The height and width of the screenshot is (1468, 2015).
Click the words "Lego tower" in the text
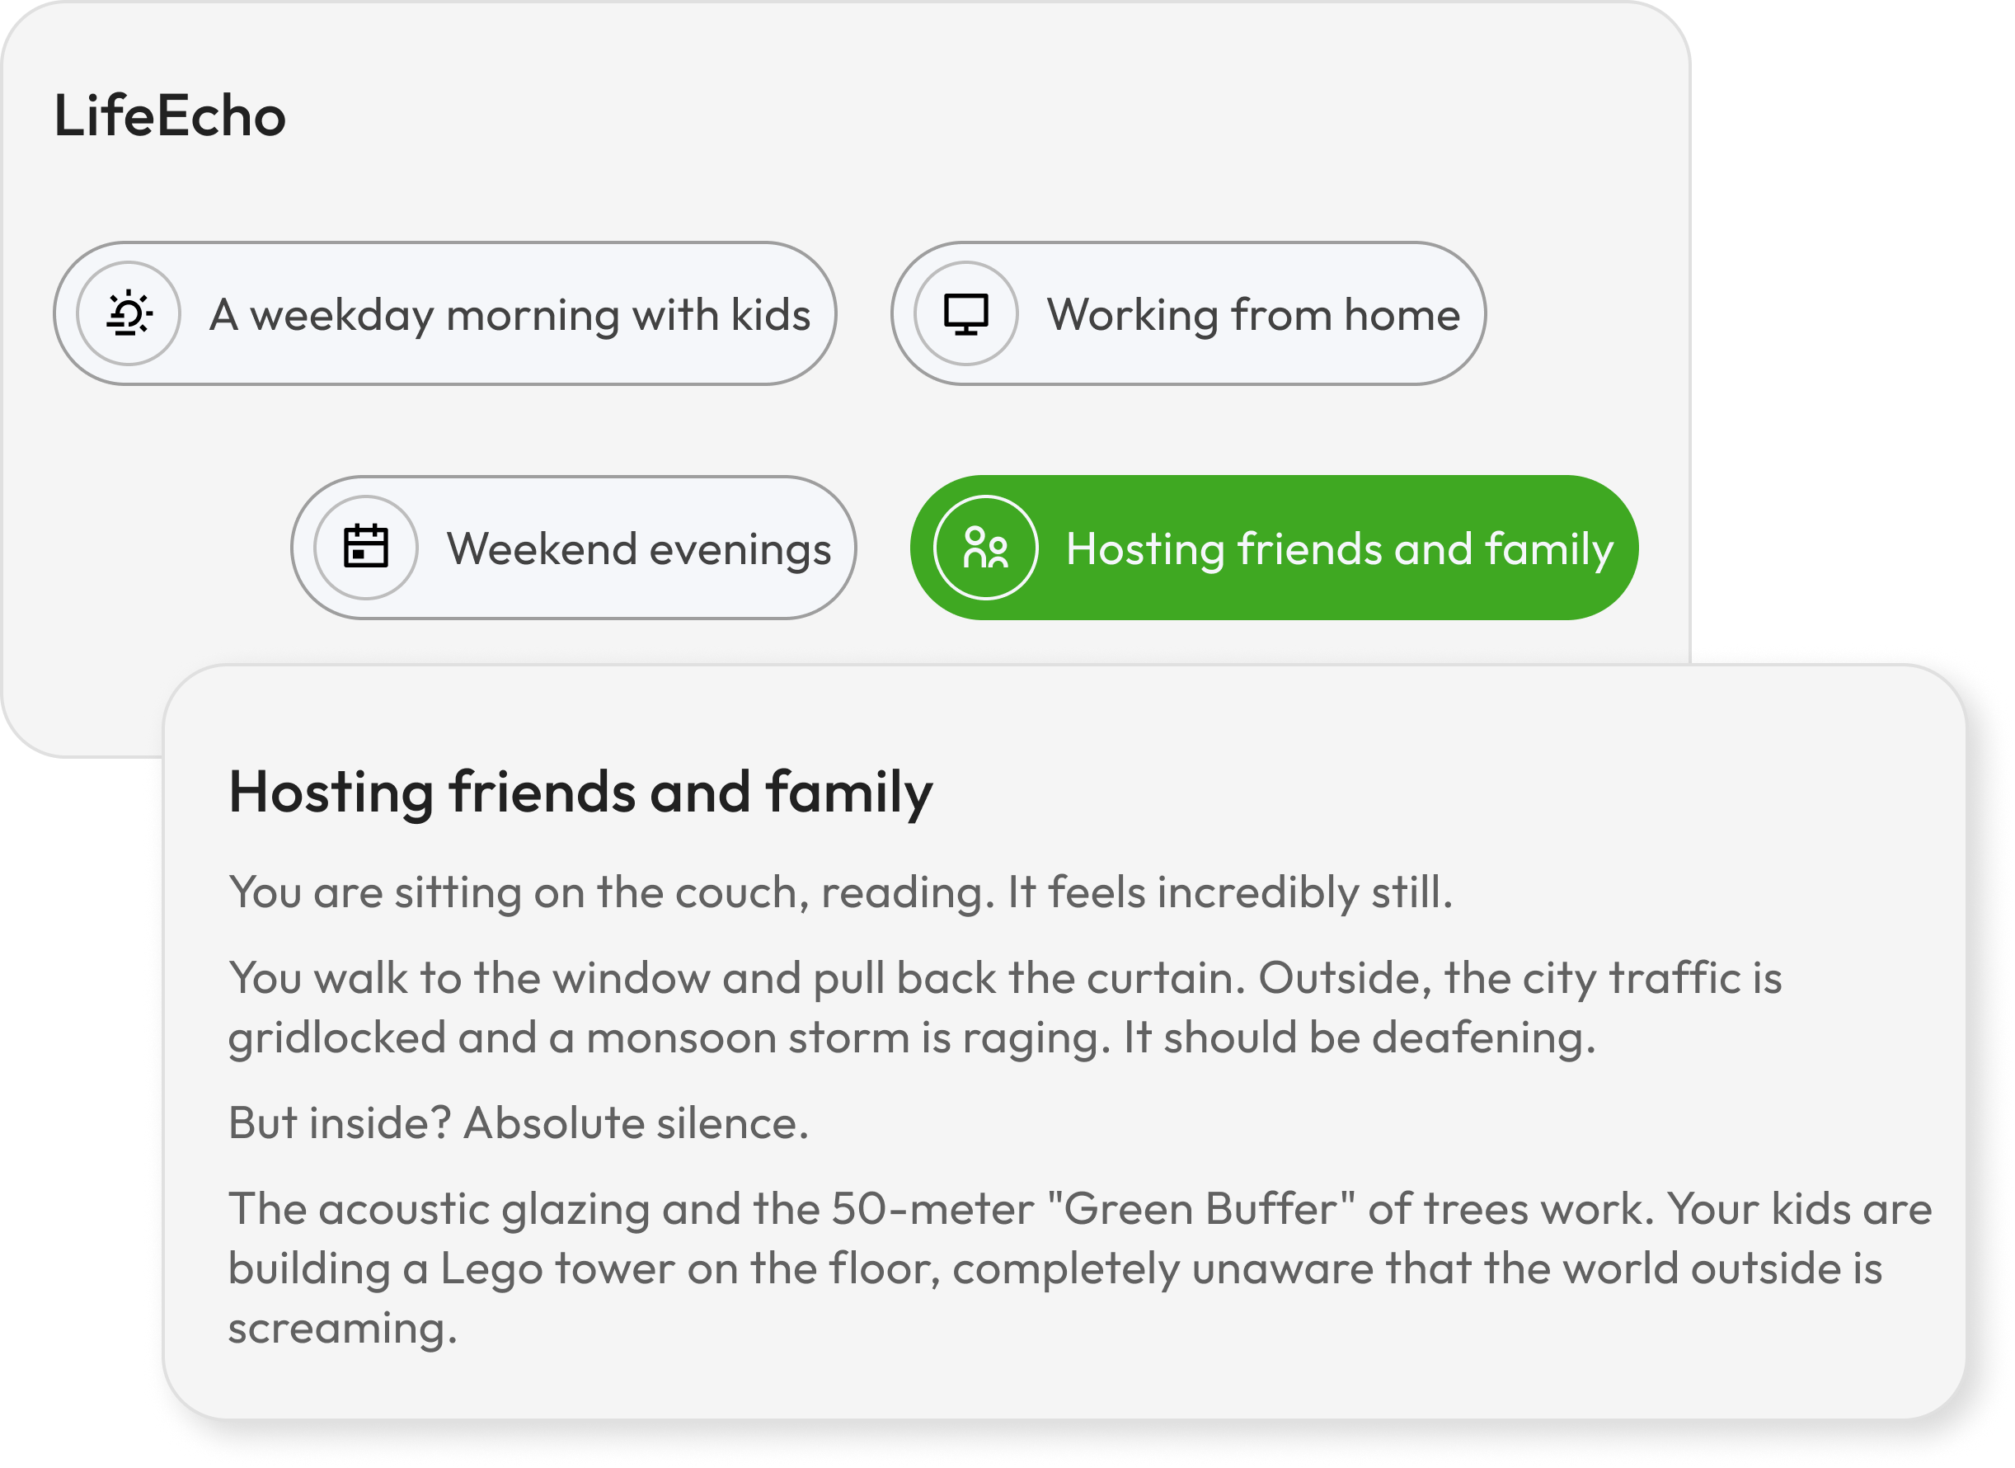tap(557, 1269)
